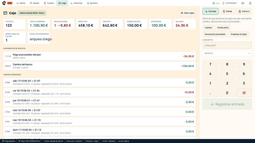255x143 pixels.
Task: Choose the Fondo extra quick concept
Action: click(223, 28)
